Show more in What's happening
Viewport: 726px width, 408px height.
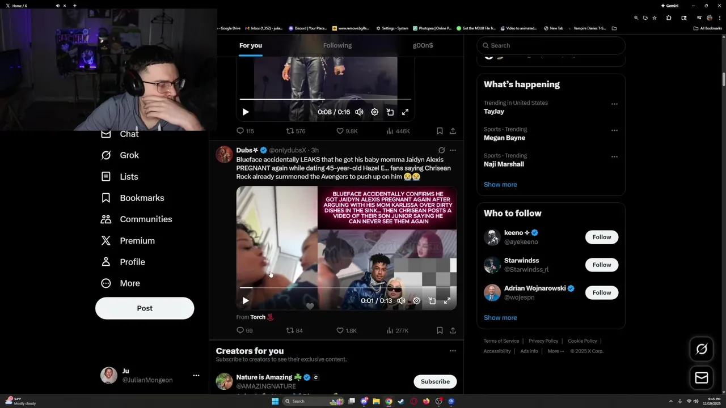500,185
